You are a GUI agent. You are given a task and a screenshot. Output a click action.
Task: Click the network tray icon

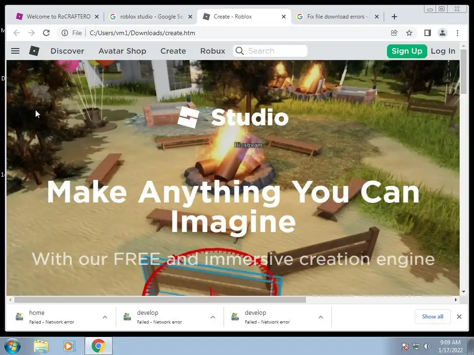416,346
